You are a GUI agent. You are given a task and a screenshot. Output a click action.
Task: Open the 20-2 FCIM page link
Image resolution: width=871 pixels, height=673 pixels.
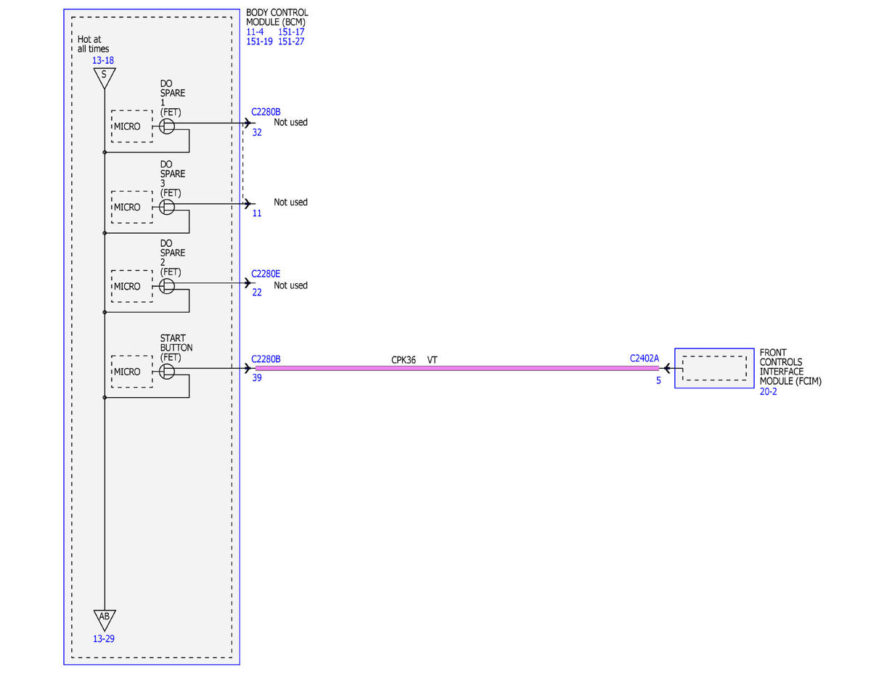click(769, 391)
